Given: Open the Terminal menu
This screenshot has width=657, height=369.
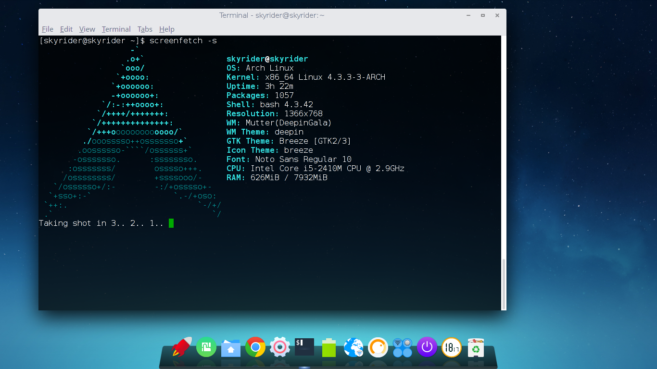Looking at the screenshot, I should [x=116, y=29].
